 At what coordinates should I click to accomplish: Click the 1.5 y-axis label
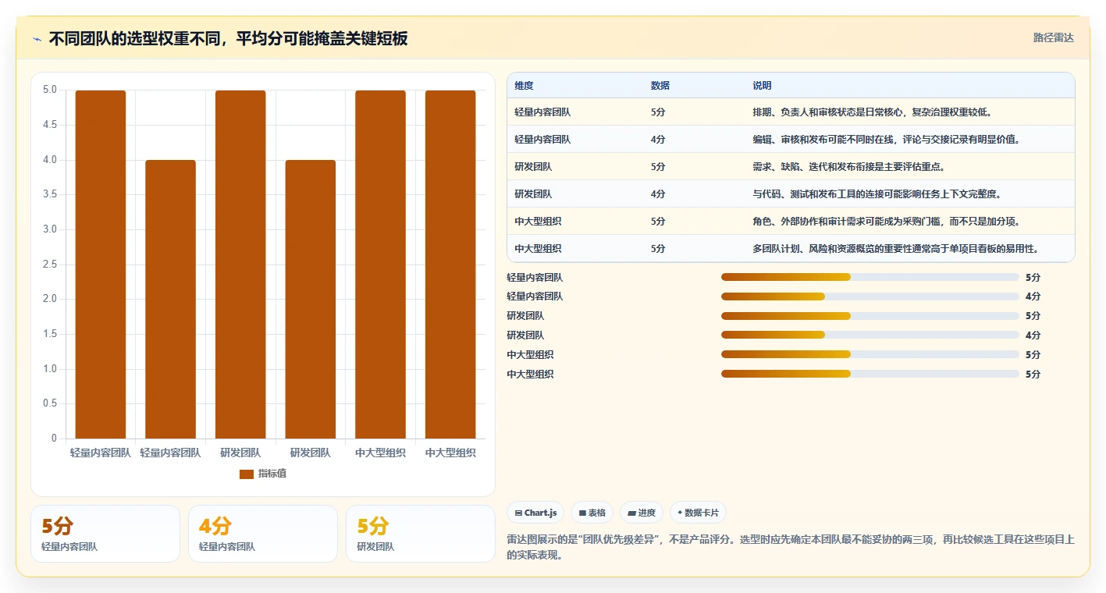tap(49, 334)
